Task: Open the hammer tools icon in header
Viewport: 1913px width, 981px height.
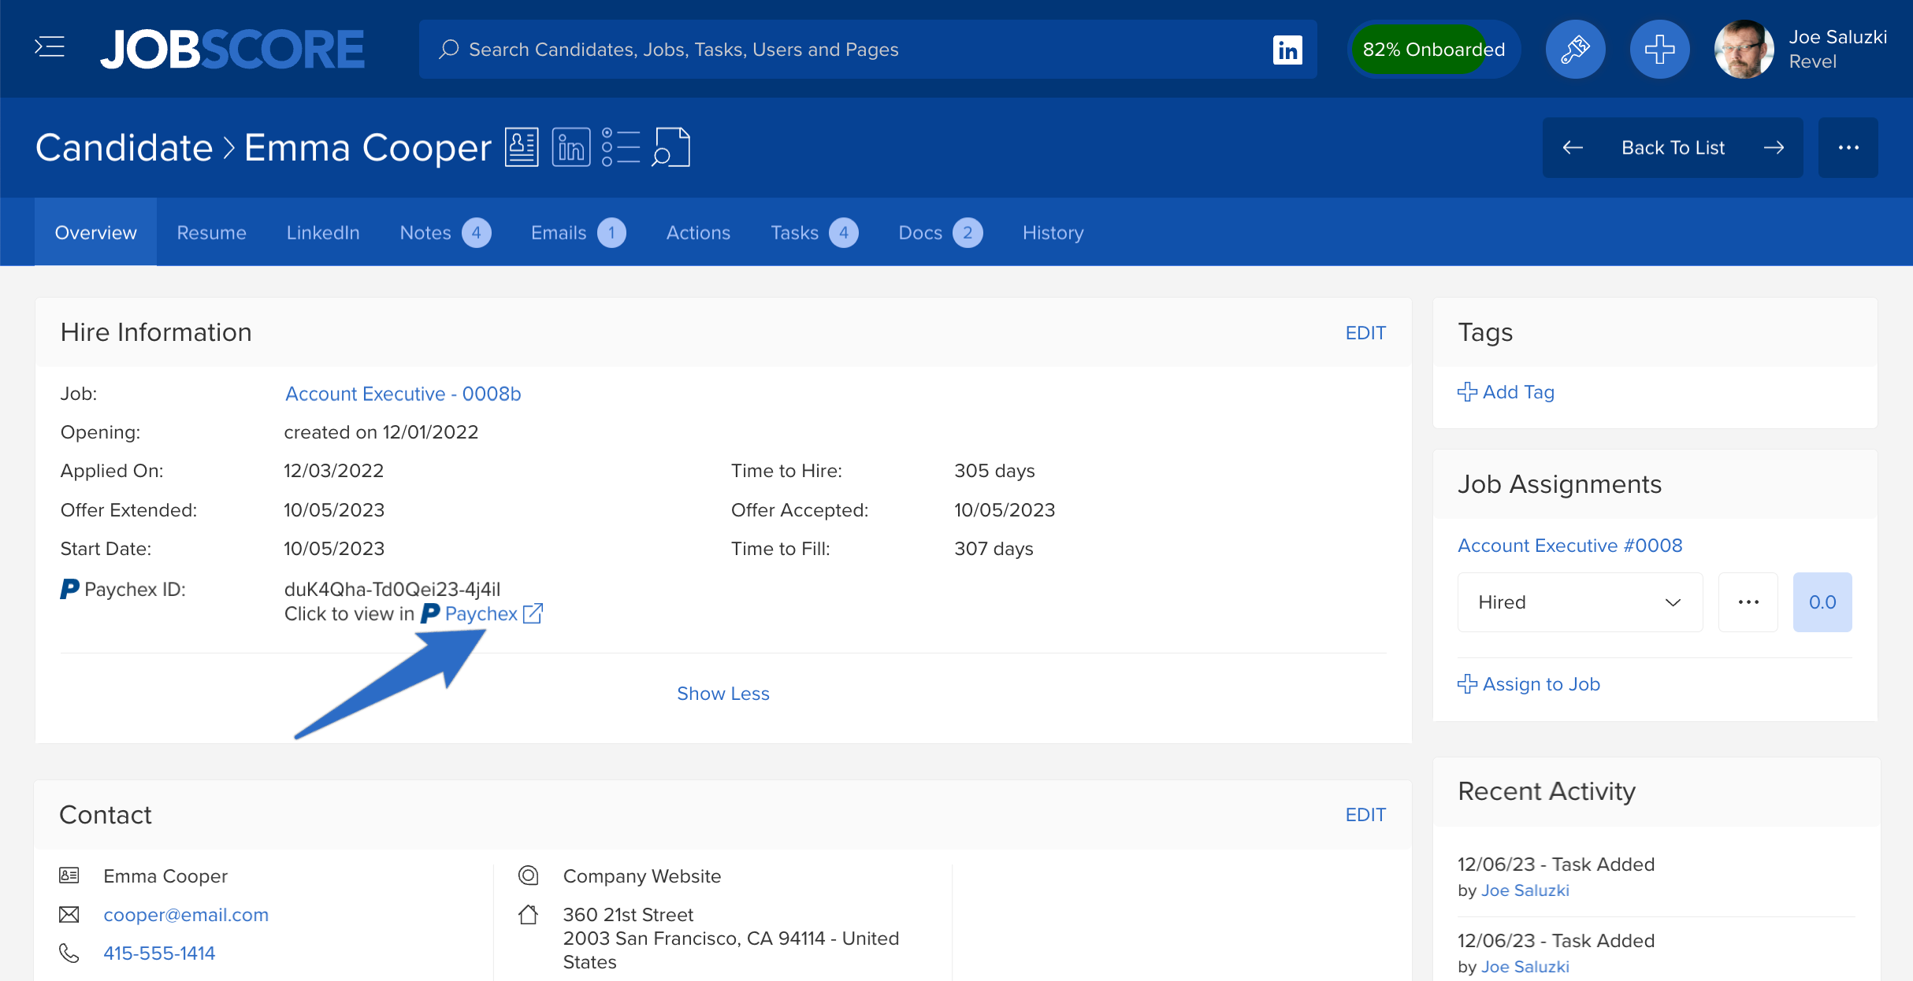Action: point(1575,50)
